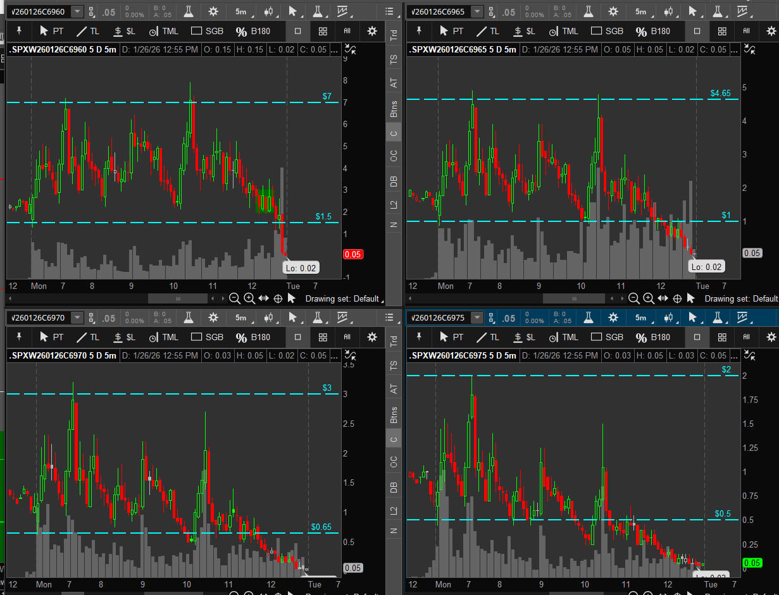The image size is (779, 595).
Task: Zoom in on the C6965 chart
Action: pyautogui.click(x=649, y=298)
